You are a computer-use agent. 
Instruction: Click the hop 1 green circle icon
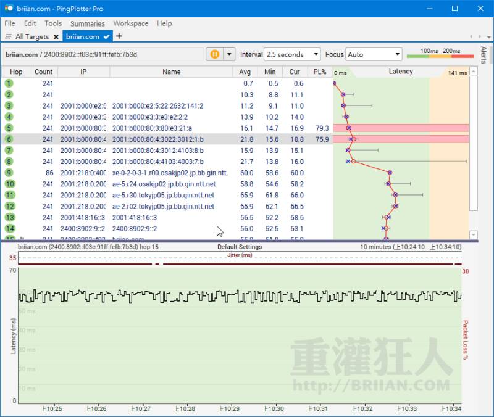pyautogui.click(x=9, y=83)
